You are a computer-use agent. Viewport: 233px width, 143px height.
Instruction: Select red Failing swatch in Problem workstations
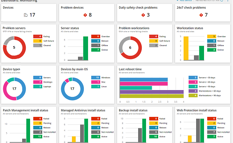click(x=154, y=36)
